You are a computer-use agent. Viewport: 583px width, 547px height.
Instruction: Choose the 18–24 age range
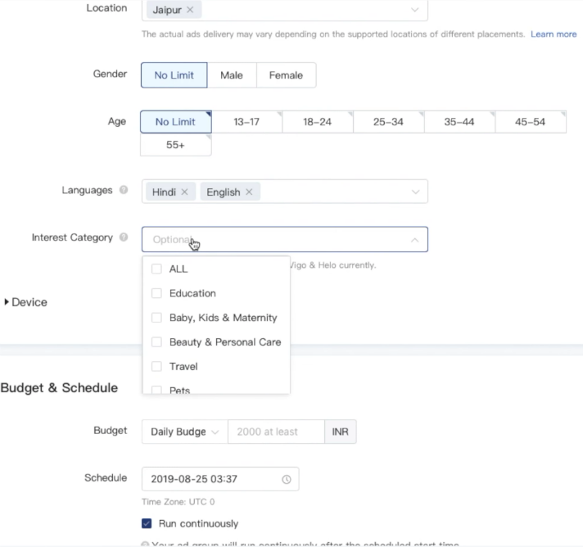click(x=317, y=122)
